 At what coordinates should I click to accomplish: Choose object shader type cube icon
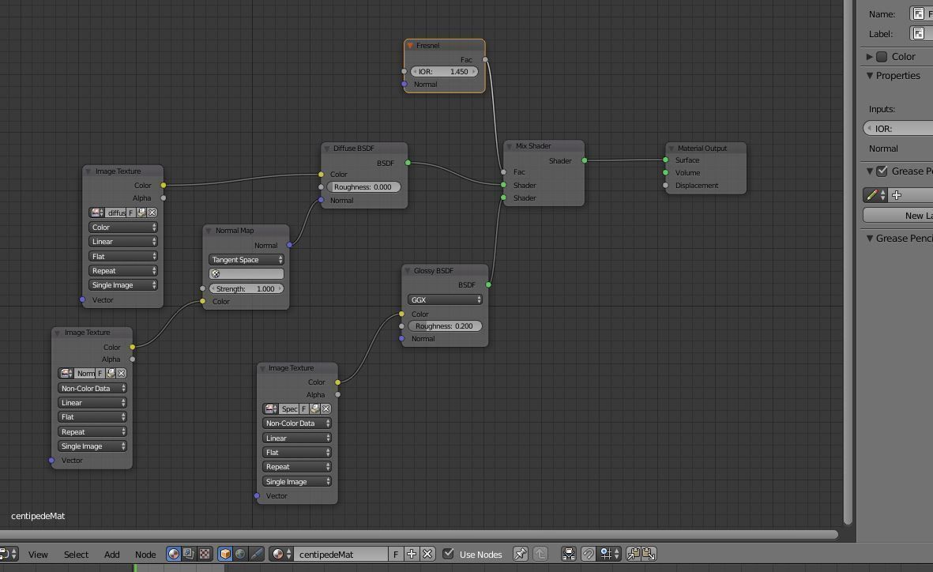[225, 554]
